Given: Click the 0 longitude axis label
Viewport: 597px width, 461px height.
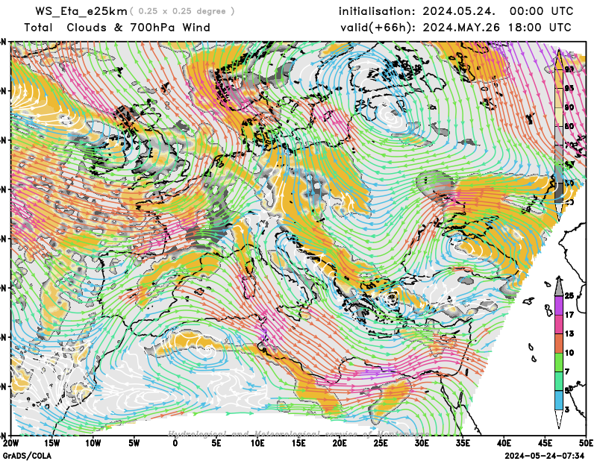Looking at the screenshot, I should [x=175, y=444].
